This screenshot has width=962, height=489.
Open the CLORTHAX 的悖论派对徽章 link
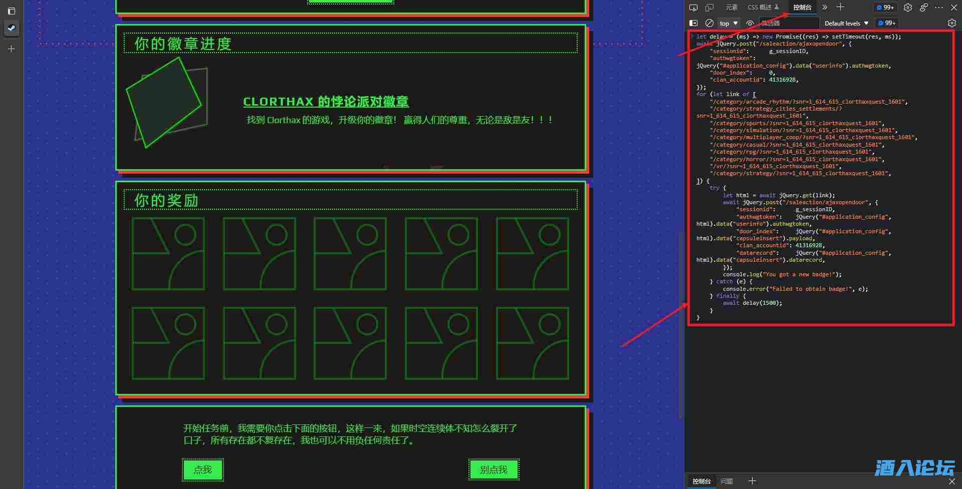(x=326, y=102)
